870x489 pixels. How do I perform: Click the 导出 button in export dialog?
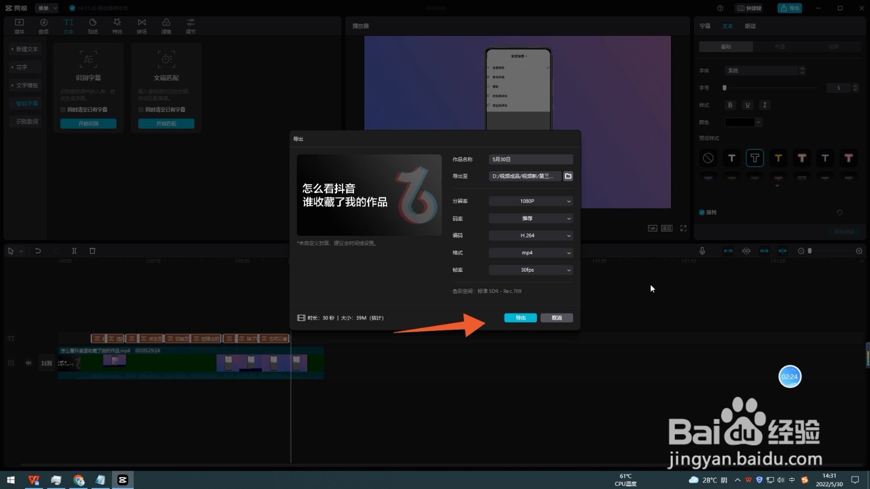520,318
